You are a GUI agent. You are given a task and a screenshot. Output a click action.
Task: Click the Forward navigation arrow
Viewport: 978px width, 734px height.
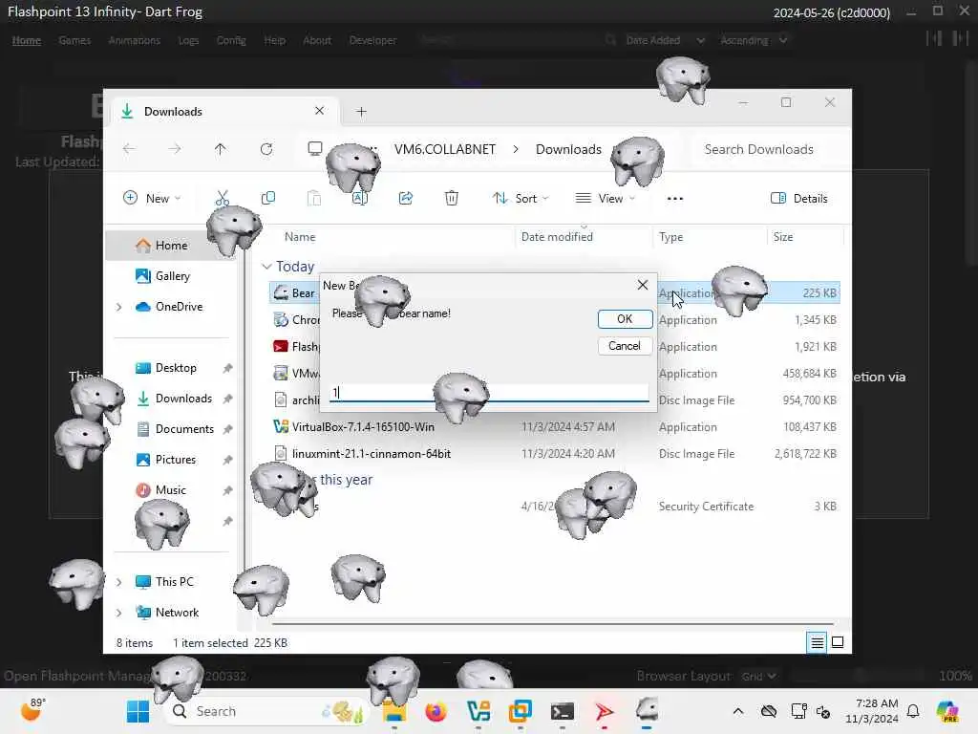tap(175, 149)
